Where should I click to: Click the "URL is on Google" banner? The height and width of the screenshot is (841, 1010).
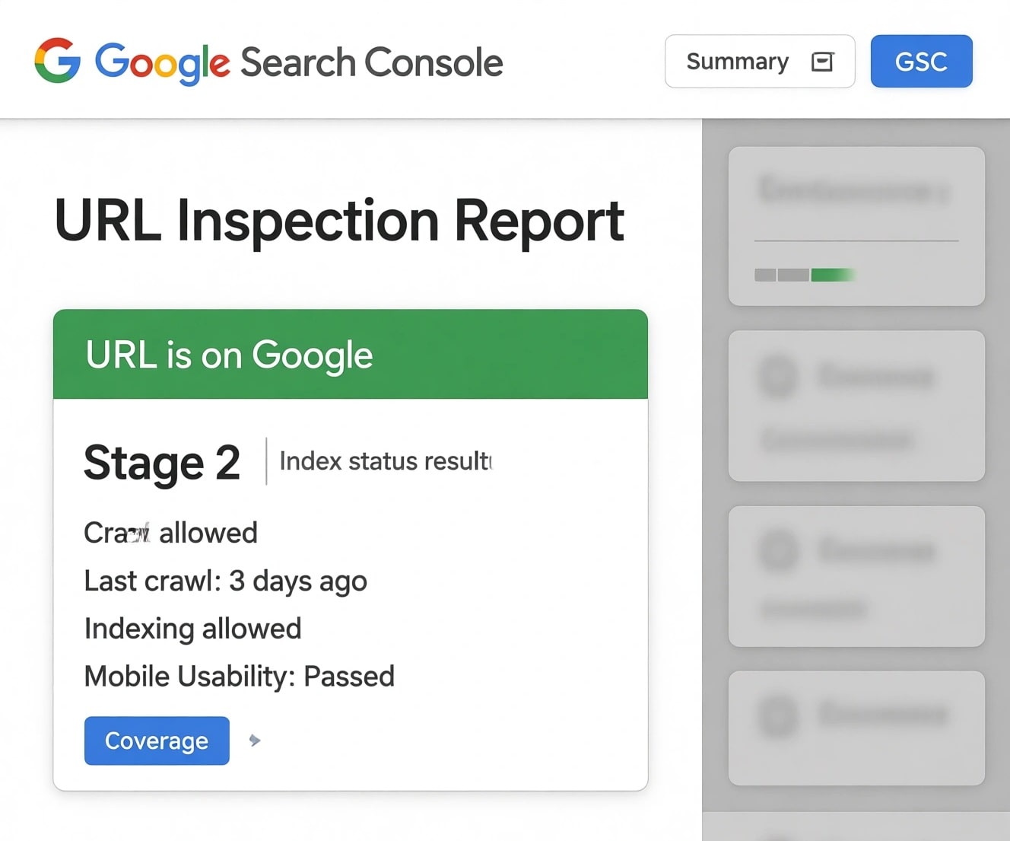(349, 355)
